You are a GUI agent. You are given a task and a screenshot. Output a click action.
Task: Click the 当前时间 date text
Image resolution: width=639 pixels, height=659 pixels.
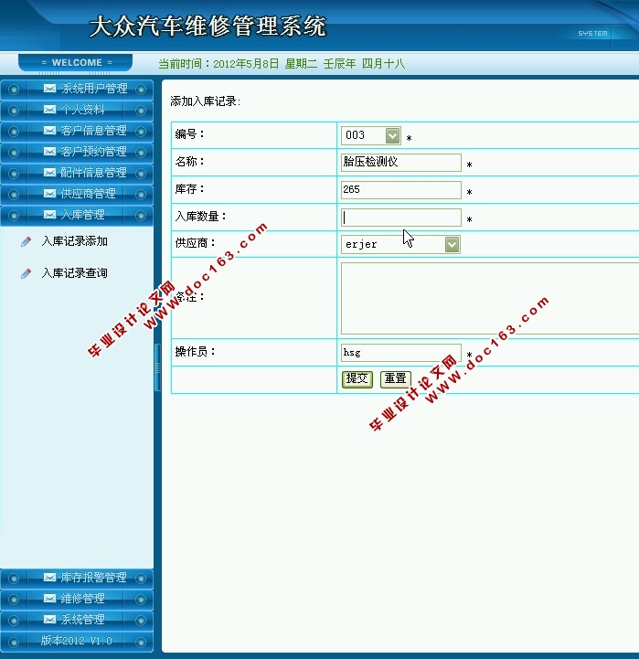coord(282,64)
